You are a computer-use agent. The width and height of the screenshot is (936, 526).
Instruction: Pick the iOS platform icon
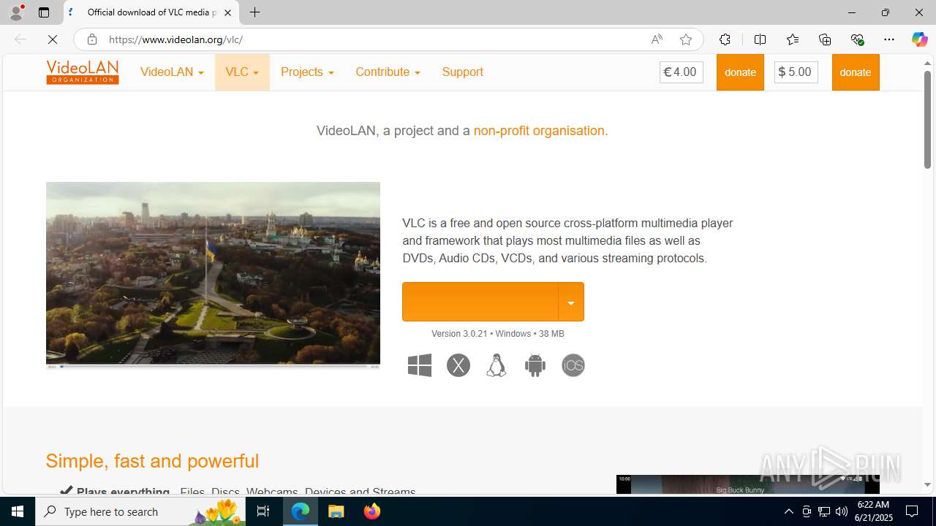tap(573, 365)
